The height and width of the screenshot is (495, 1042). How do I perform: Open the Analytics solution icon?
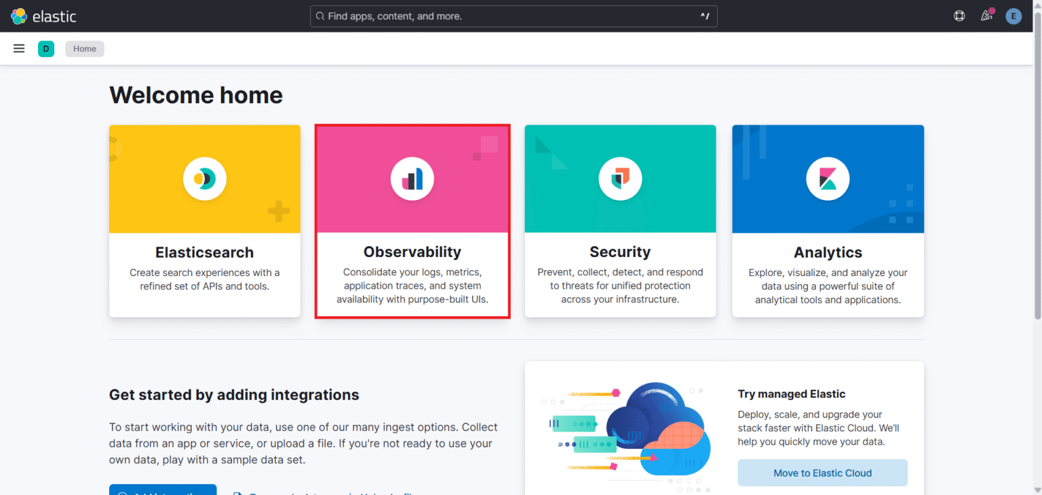[x=827, y=178]
